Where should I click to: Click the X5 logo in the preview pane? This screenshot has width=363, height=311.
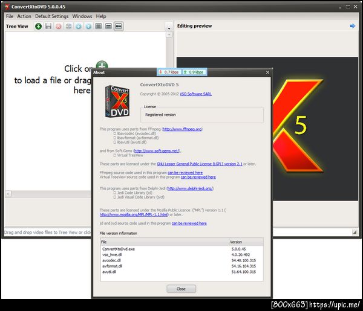coord(298,126)
